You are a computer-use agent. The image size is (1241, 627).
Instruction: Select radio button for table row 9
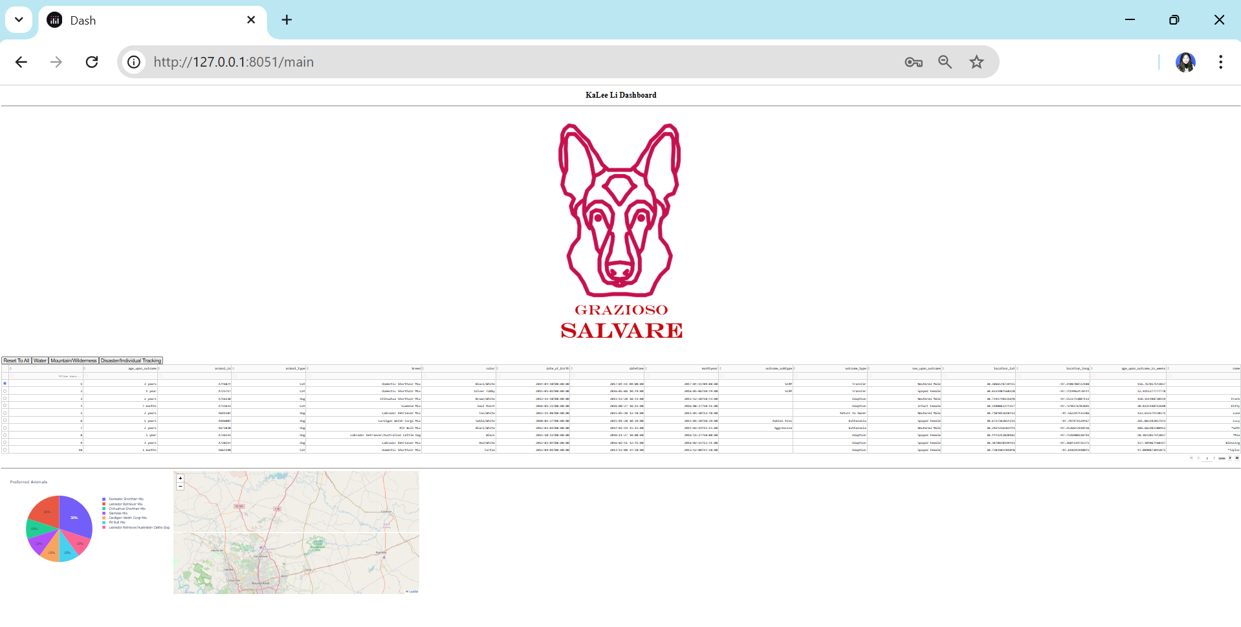point(5,443)
